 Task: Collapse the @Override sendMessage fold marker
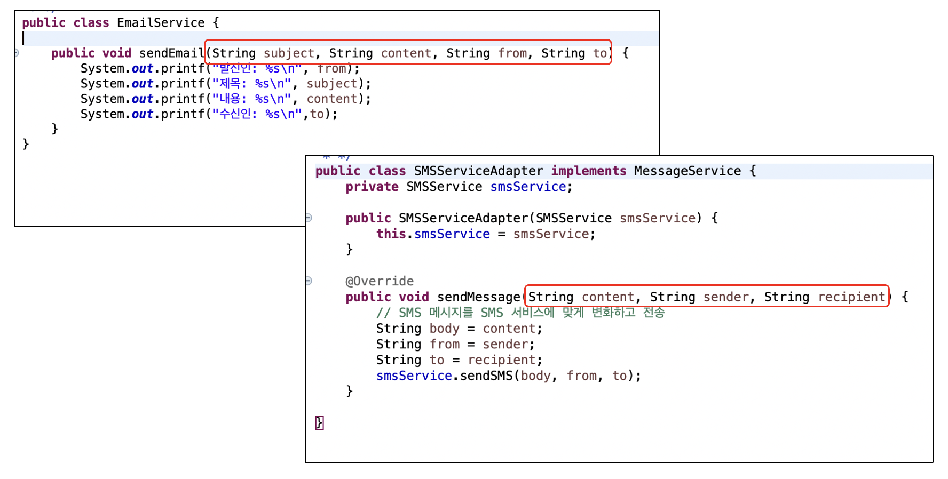[309, 281]
